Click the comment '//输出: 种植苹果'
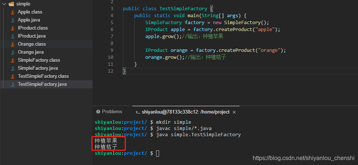Screen dimensions: 358x165 (203, 37)
